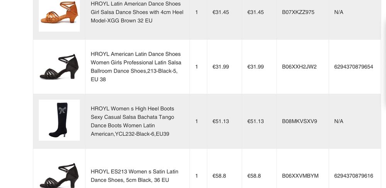Viewport: 386px width, 188px height.
Task: Click the quantity cell in the boots row
Action: click(x=196, y=121)
